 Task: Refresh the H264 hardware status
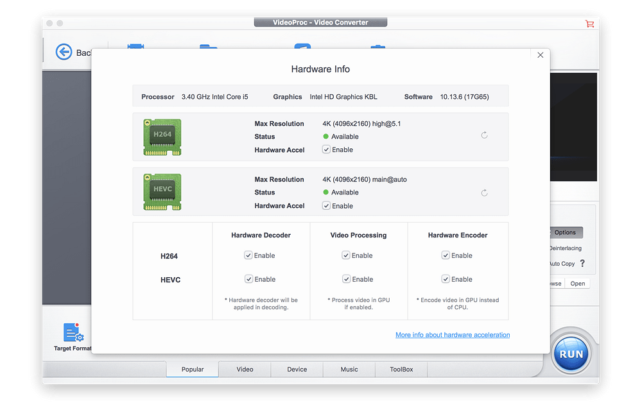click(x=484, y=135)
